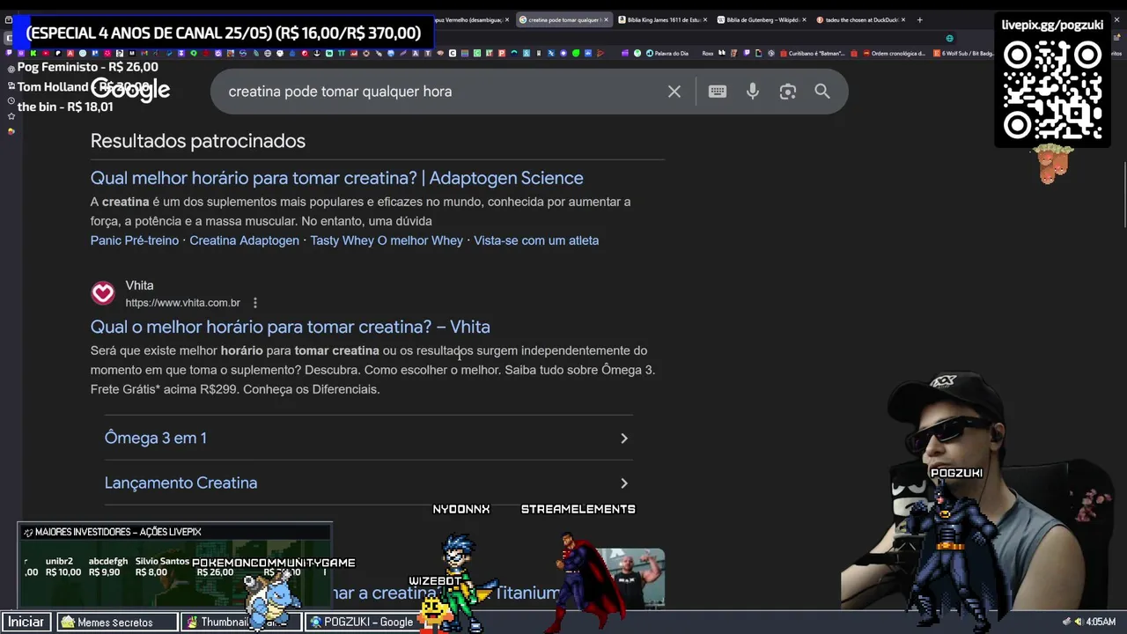Click 'Pog Feminista - R$ 26,00' overlay text
This screenshot has width=1127, height=634.
pos(88,67)
